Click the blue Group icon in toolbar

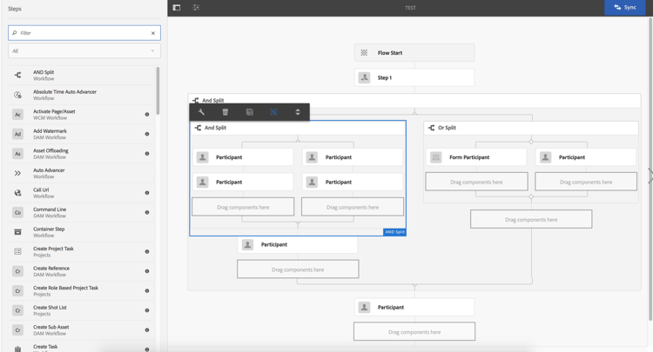point(273,112)
